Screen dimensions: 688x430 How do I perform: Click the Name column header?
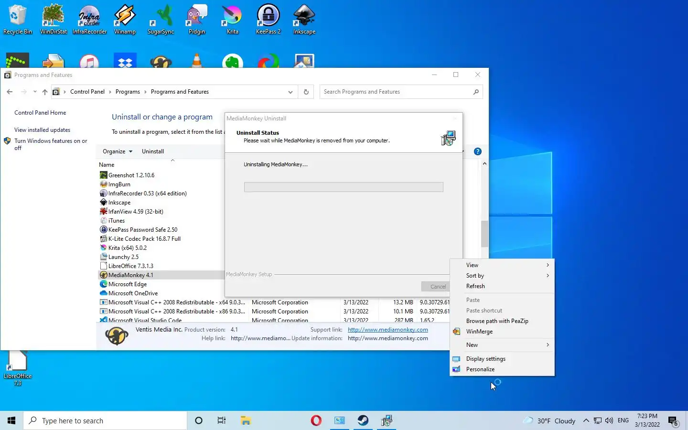[x=107, y=165]
